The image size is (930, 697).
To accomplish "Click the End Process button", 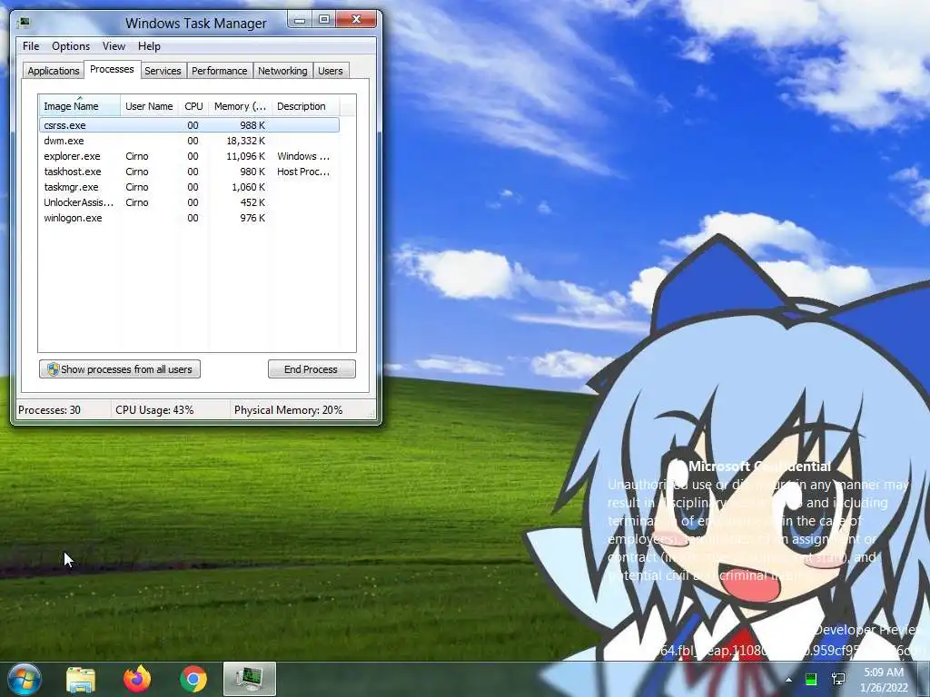I will pyautogui.click(x=312, y=369).
